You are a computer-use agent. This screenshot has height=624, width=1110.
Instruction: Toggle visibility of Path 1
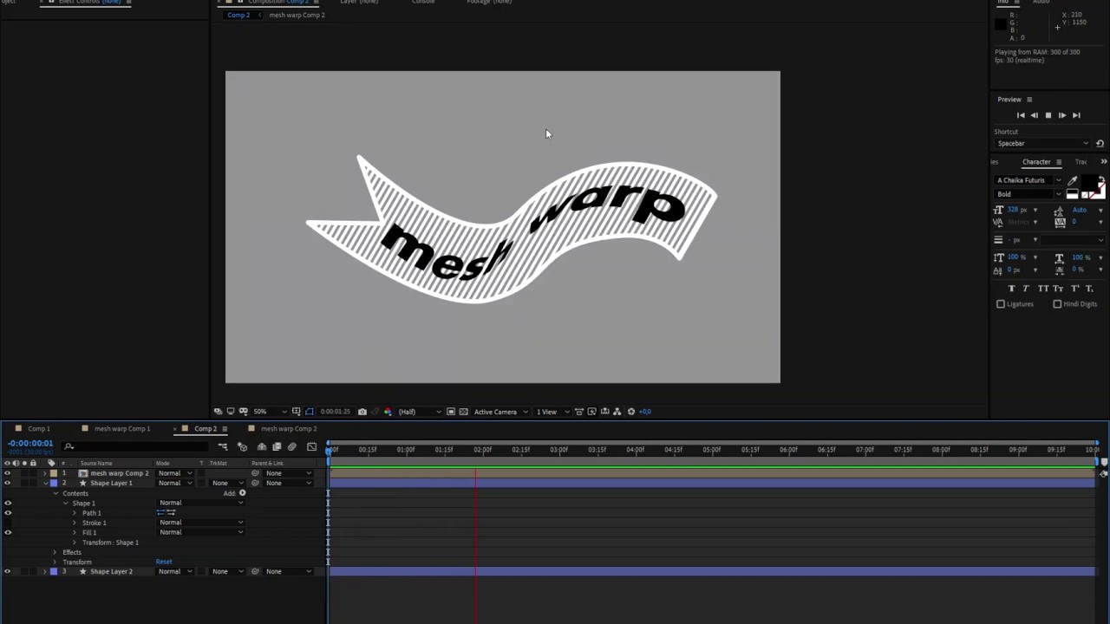8,513
